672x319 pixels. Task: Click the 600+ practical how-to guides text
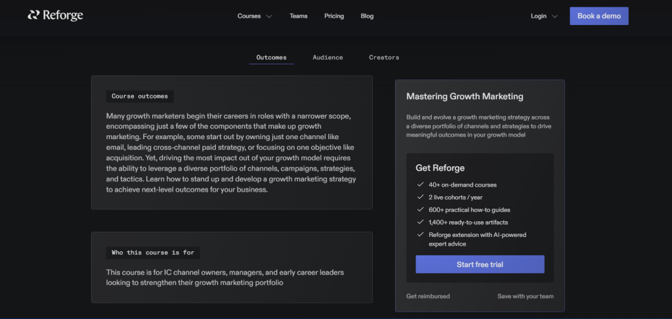click(469, 209)
